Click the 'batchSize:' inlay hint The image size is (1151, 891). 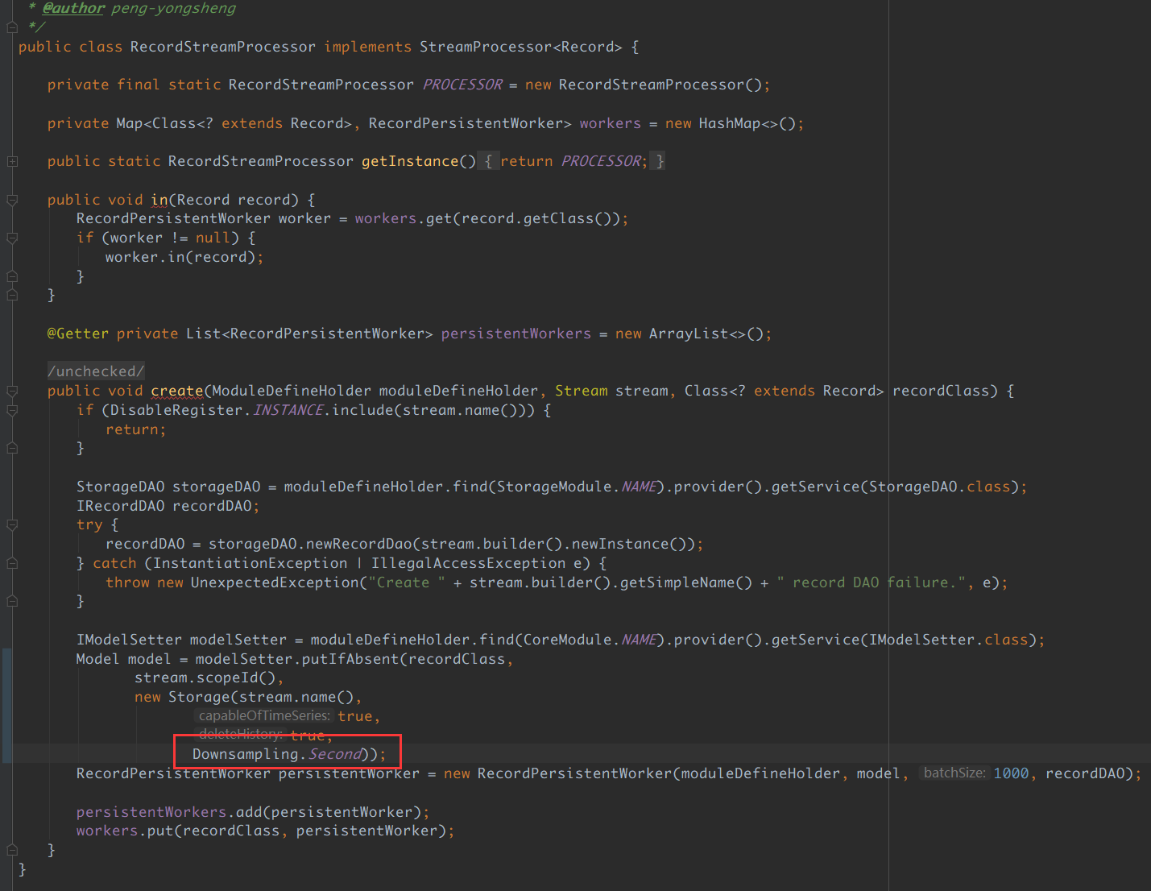(954, 773)
